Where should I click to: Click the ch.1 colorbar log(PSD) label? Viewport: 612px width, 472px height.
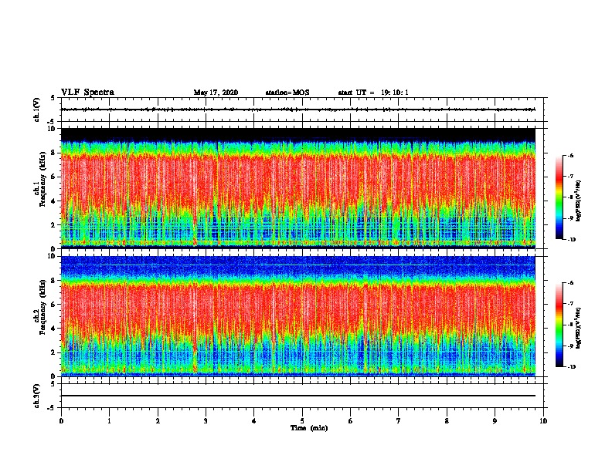pyautogui.click(x=579, y=201)
